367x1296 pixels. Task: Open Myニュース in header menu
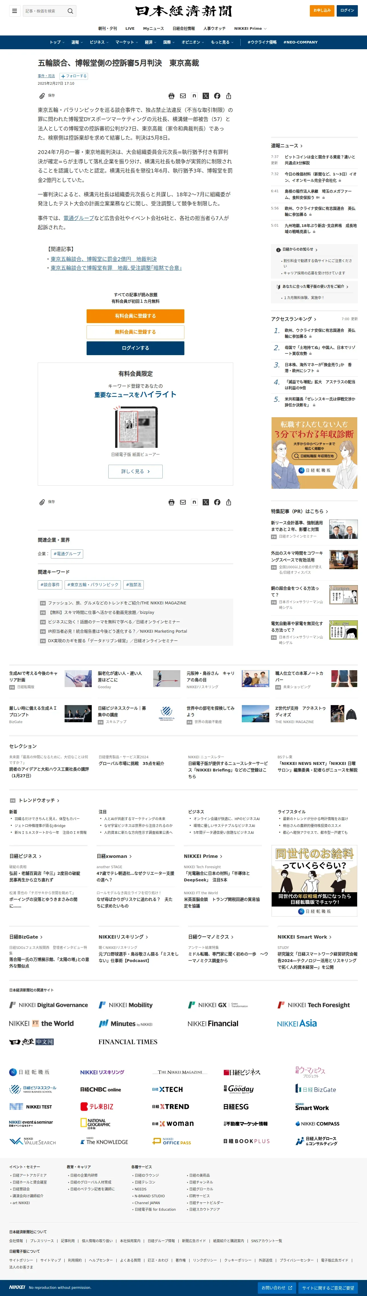point(153,29)
